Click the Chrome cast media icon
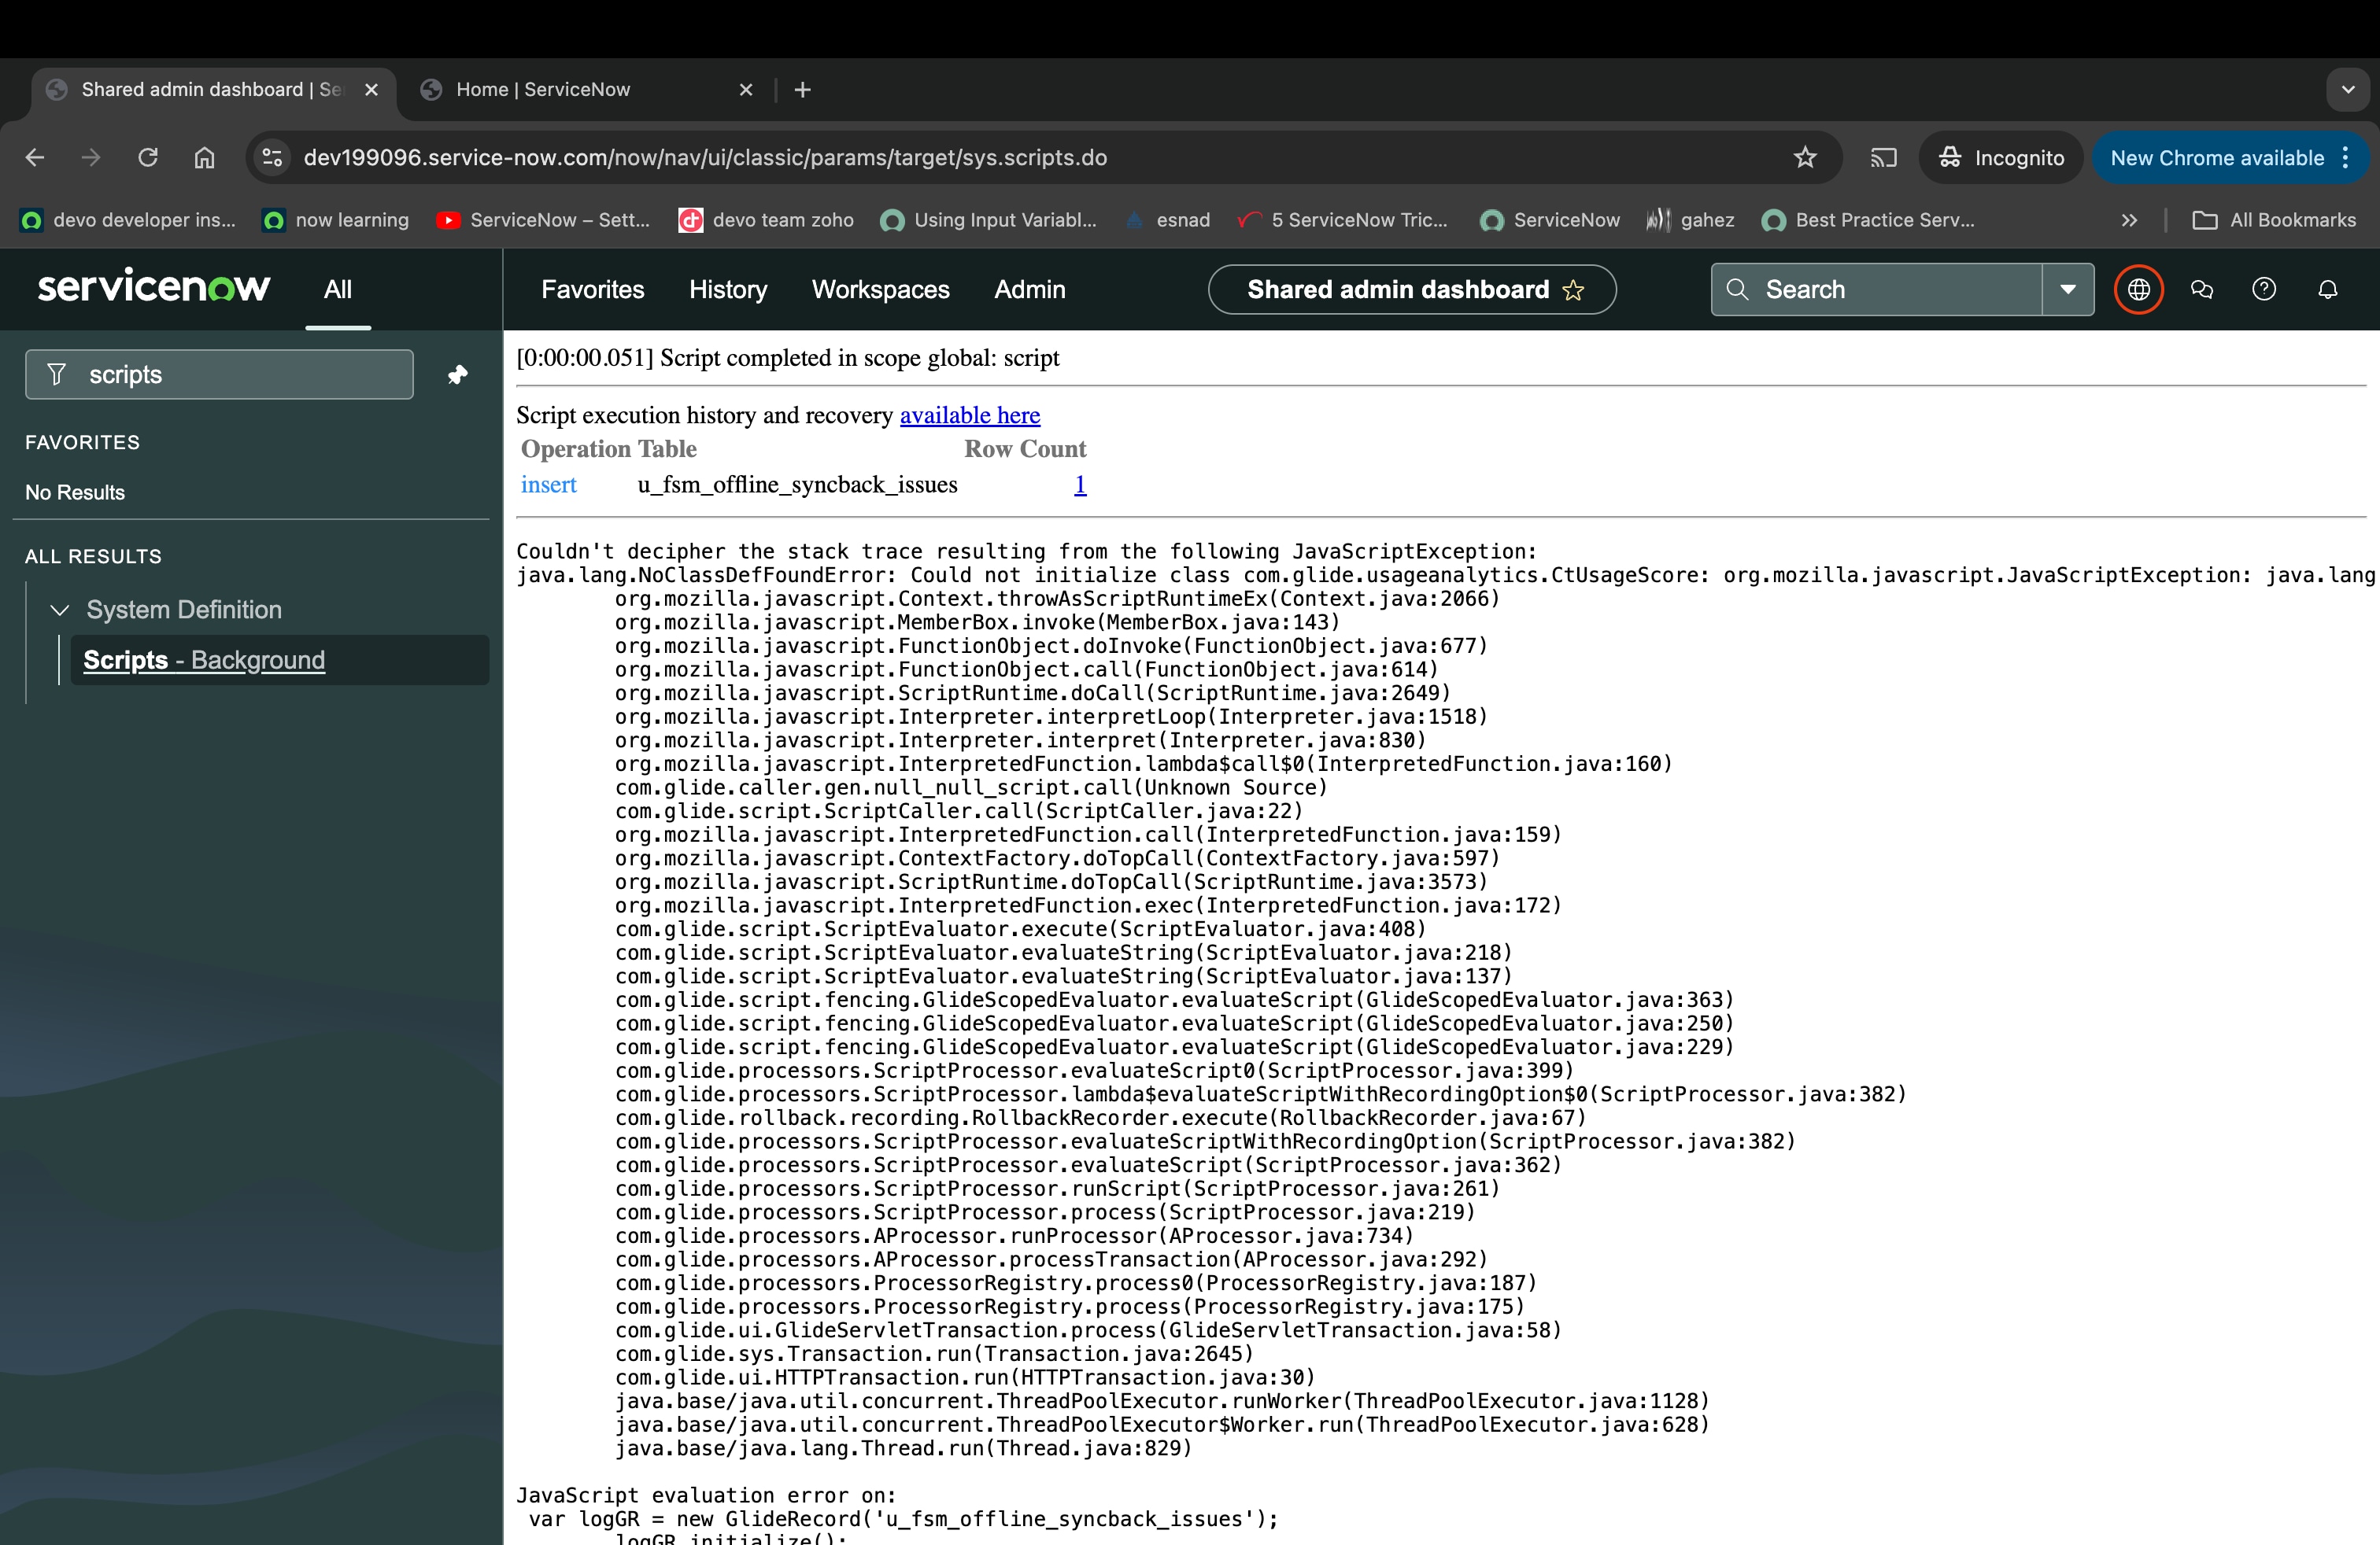Screen dimensions: 2380x1545 pyautogui.click(x=1883, y=158)
